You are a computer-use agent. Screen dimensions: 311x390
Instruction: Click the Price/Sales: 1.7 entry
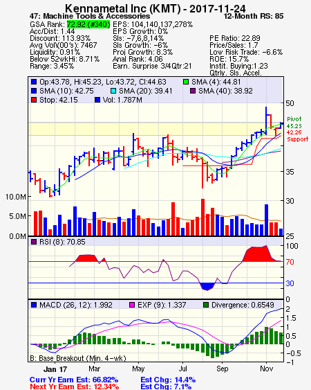234,45
